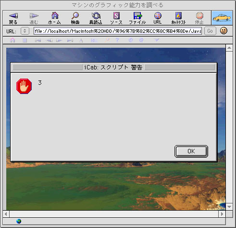Click the dimmed last-page link arrow
The height and width of the screenshot is (228, 236).
tap(70, 40)
